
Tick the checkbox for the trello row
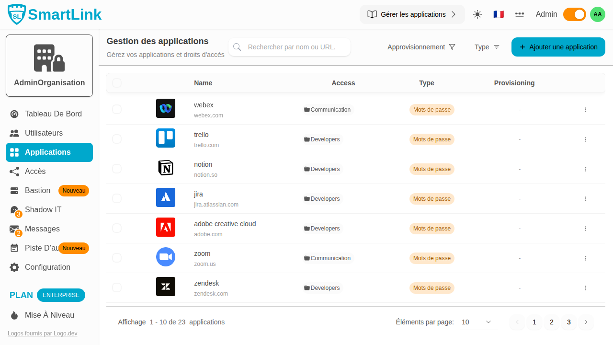click(x=117, y=139)
